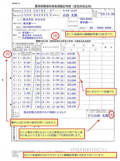Click the section heading 離職の日以前…の賃金支払状況等
120x161 pixels.
[63, 41]
